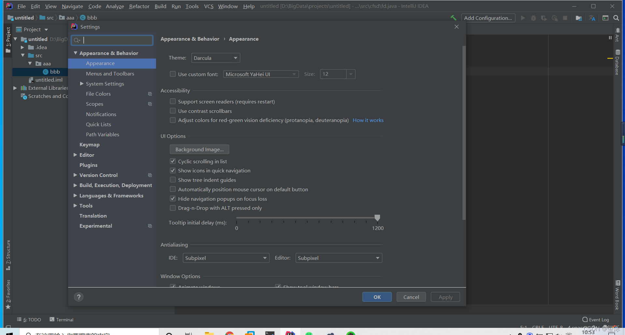This screenshot has height=335, width=625.
Task: Expand the Tools settings group
Action: point(76,206)
